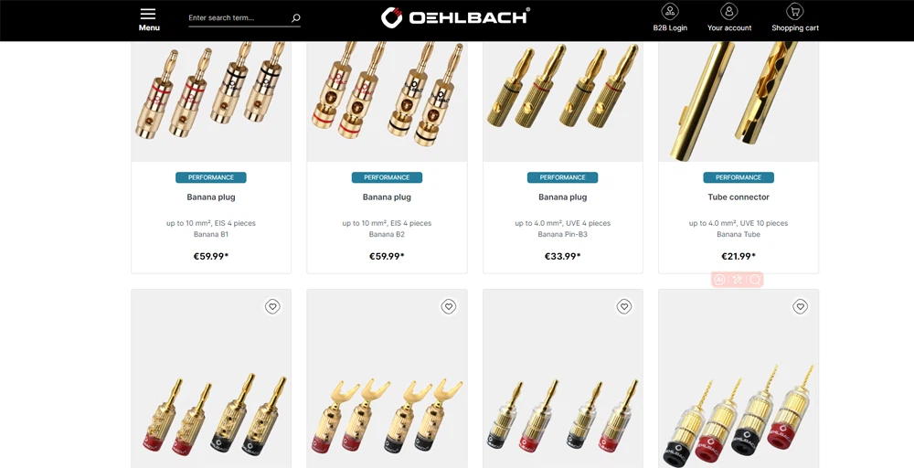914x468 pixels.
Task: Toggle wishlist heart on twisted pin plug product
Action: [801, 306]
